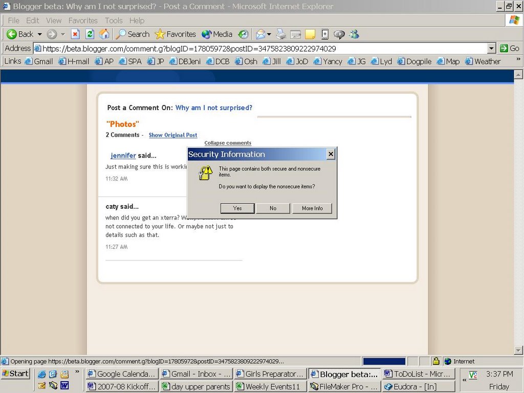Switch to 2007-08 Kickoff taskbar window
Viewport: 524px width, 393px height.
click(122, 387)
